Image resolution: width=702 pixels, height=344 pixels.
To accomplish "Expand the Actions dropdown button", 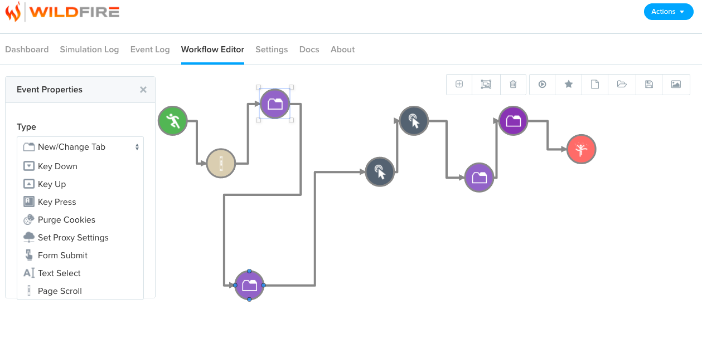I will pos(669,12).
